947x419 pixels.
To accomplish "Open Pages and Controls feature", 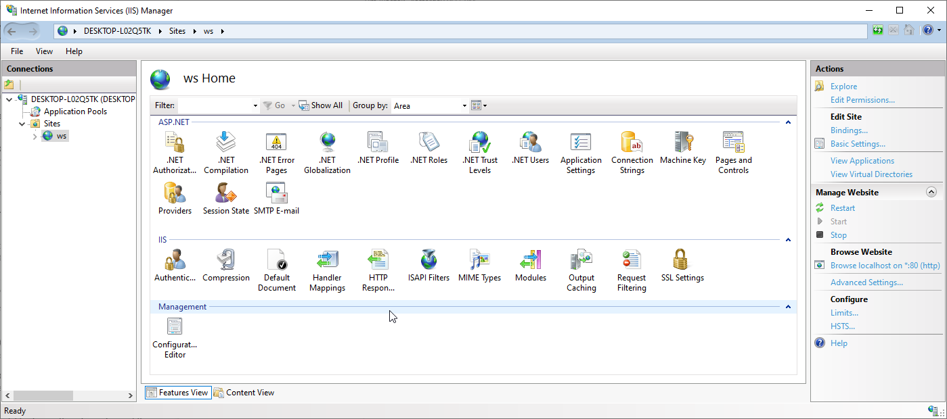I will coord(733,152).
